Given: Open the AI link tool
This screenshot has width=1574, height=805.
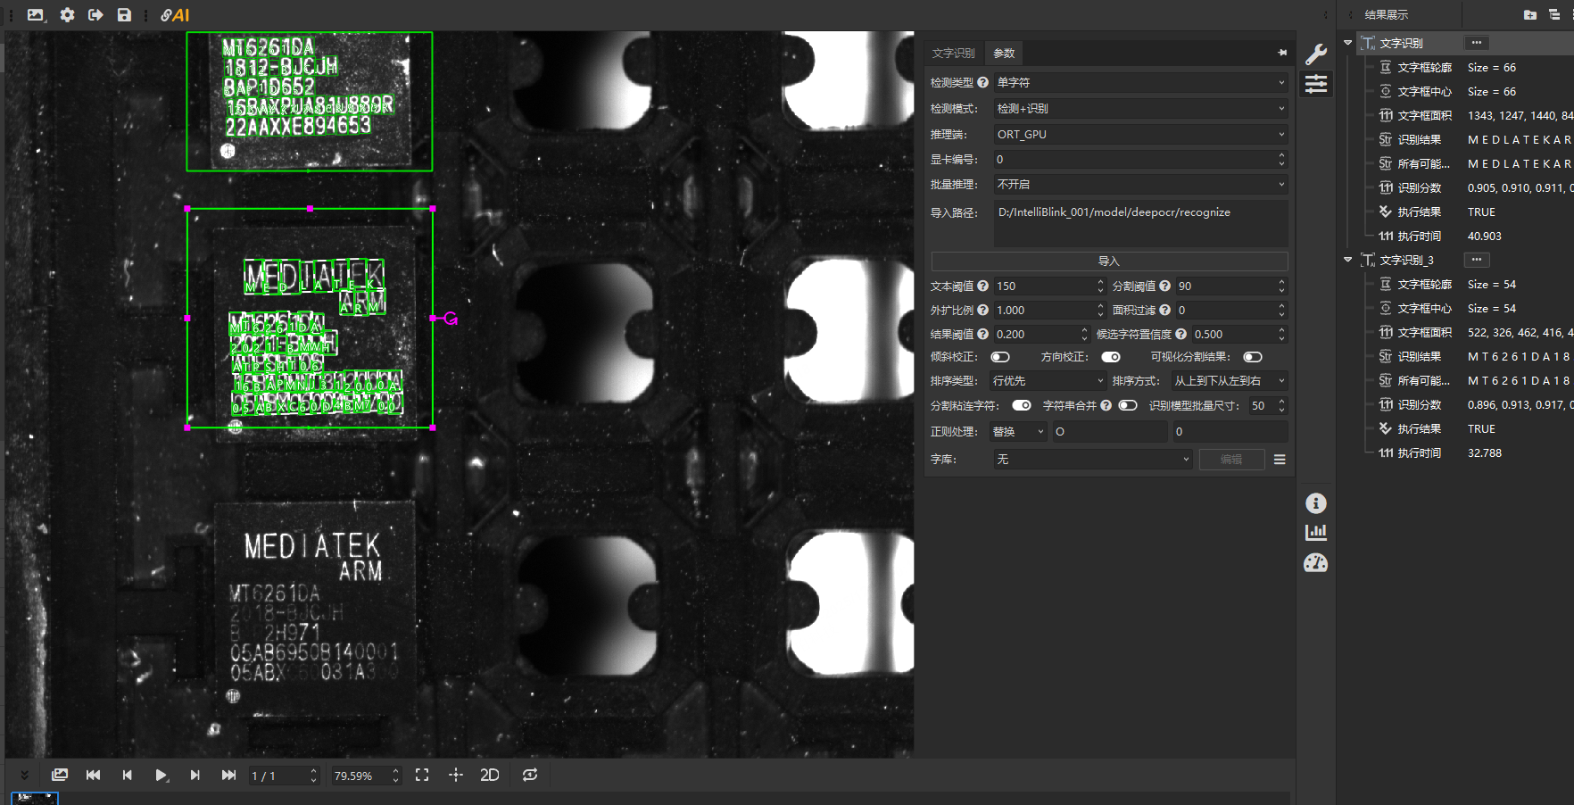Looking at the screenshot, I should click(175, 15).
